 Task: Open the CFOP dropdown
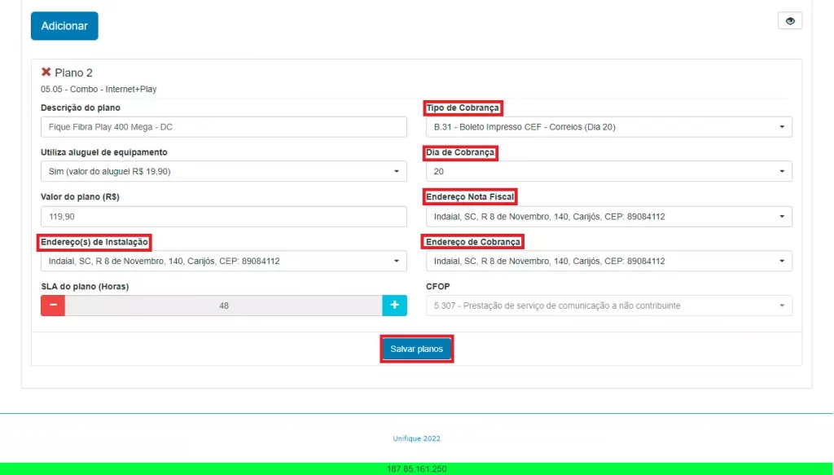coord(609,306)
